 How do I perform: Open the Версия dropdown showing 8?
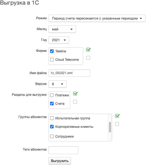coord(57,84)
